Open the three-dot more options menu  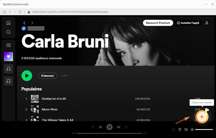(64, 76)
